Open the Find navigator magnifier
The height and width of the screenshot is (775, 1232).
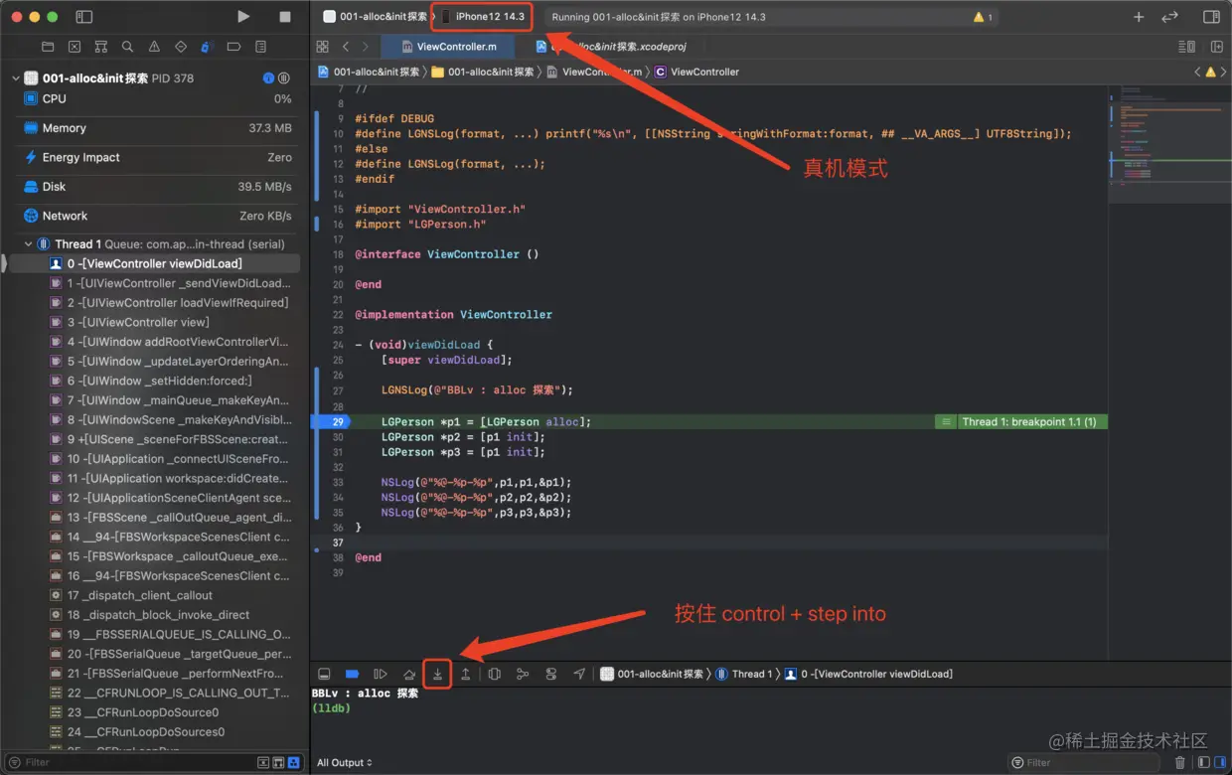[x=127, y=47]
